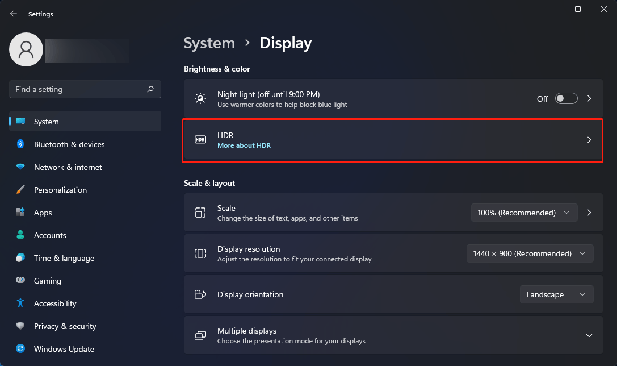617x366 pixels.
Task: Open Network & internet via its globe icon
Action: tap(19, 167)
